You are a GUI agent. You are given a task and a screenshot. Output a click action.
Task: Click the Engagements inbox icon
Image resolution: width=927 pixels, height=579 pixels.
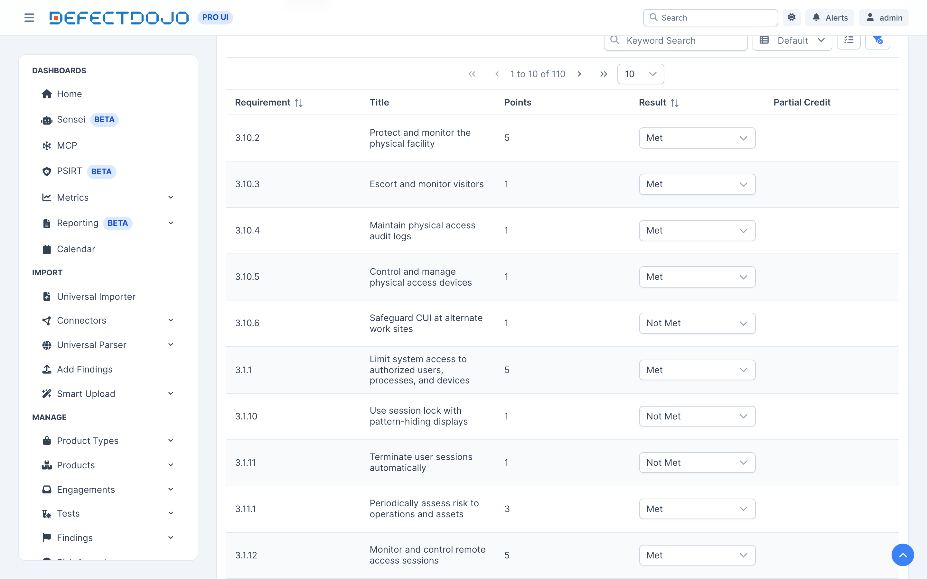pyautogui.click(x=47, y=489)
